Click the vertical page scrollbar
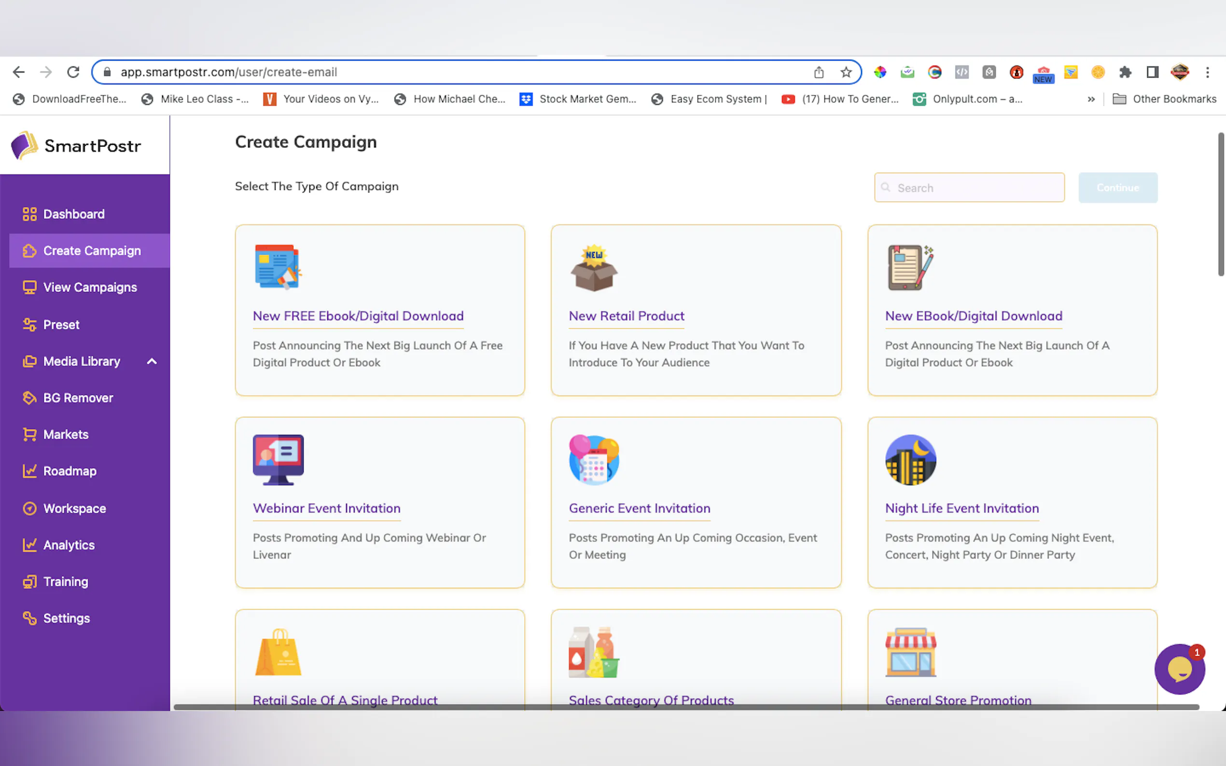This screenshot has width=1226, height=766. [x=1220, y=205]
